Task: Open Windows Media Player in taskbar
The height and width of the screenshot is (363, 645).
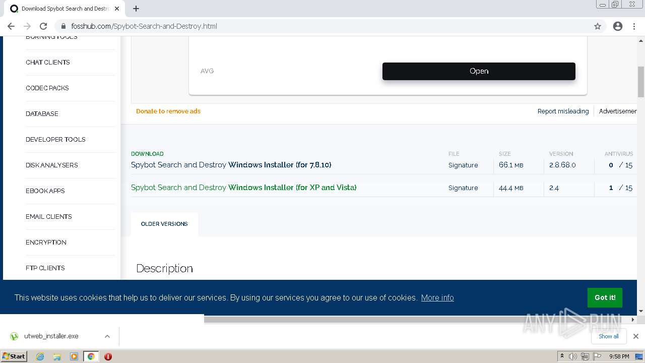Action: (74, 356)
